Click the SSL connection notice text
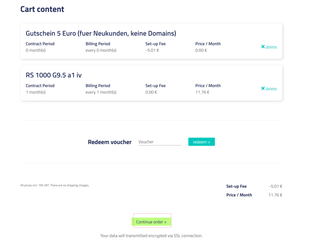The image size is (312, 243). (151, 236)
